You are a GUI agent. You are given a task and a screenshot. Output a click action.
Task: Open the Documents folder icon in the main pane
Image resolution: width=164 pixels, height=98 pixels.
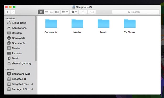tap(51, 24)
